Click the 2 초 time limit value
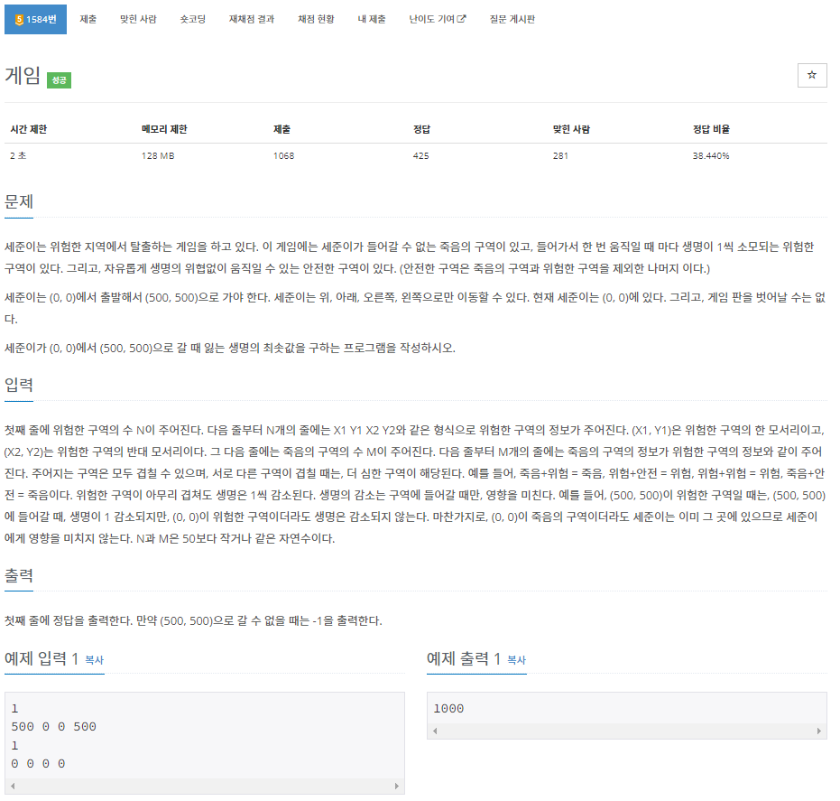The width and height of the screenshot is (840, 801). coord(18,156)
